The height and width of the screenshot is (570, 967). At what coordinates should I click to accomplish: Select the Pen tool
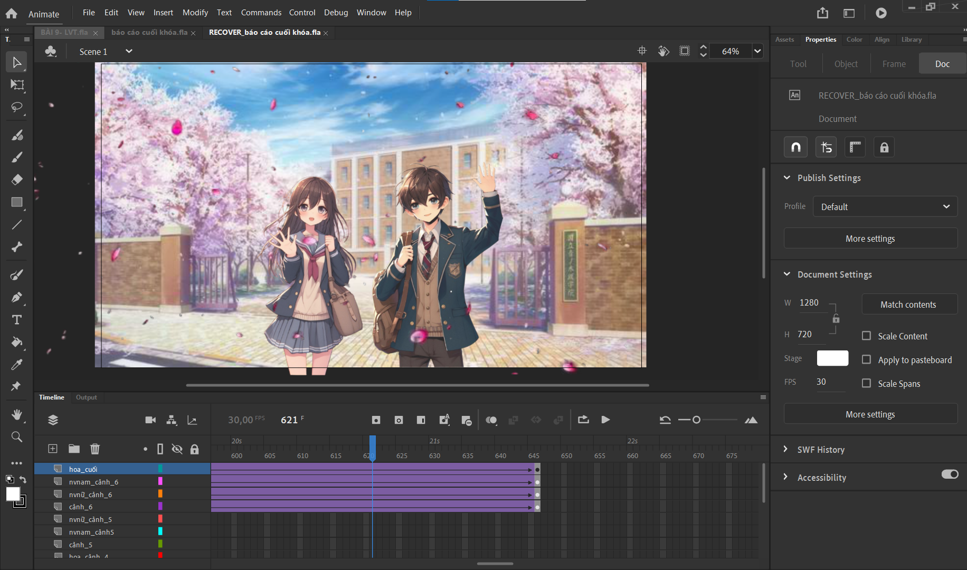coord(17,297)
